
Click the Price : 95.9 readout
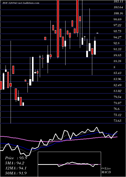coord(16,158)
